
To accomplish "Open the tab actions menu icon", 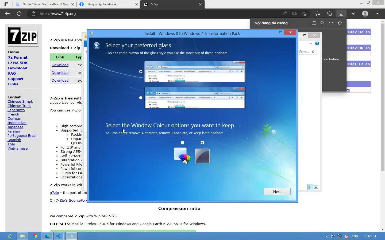I will click(6, 4).
